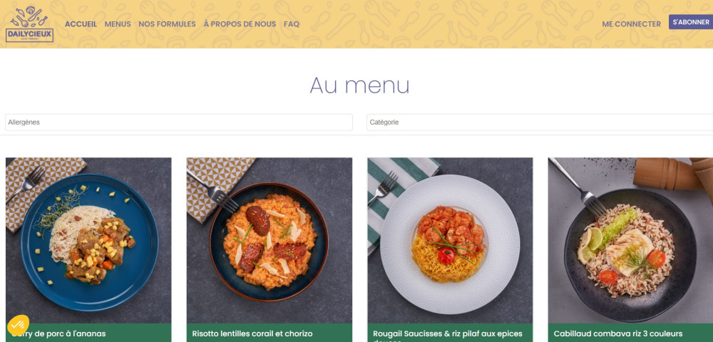
Task: Click the S'abonner button
Action: [x=691, y=22]
